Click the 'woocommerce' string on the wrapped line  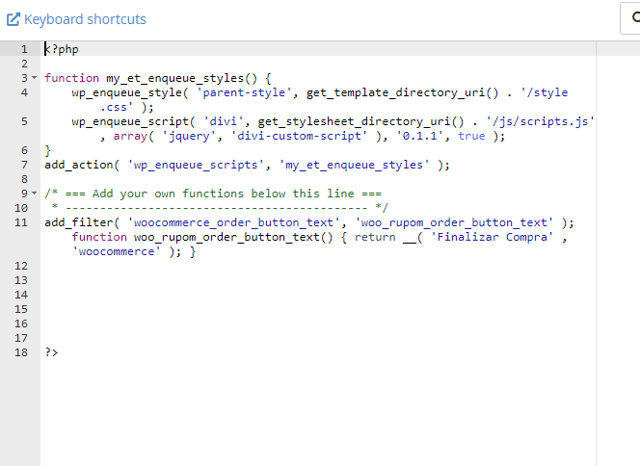[x=117, y=251]
